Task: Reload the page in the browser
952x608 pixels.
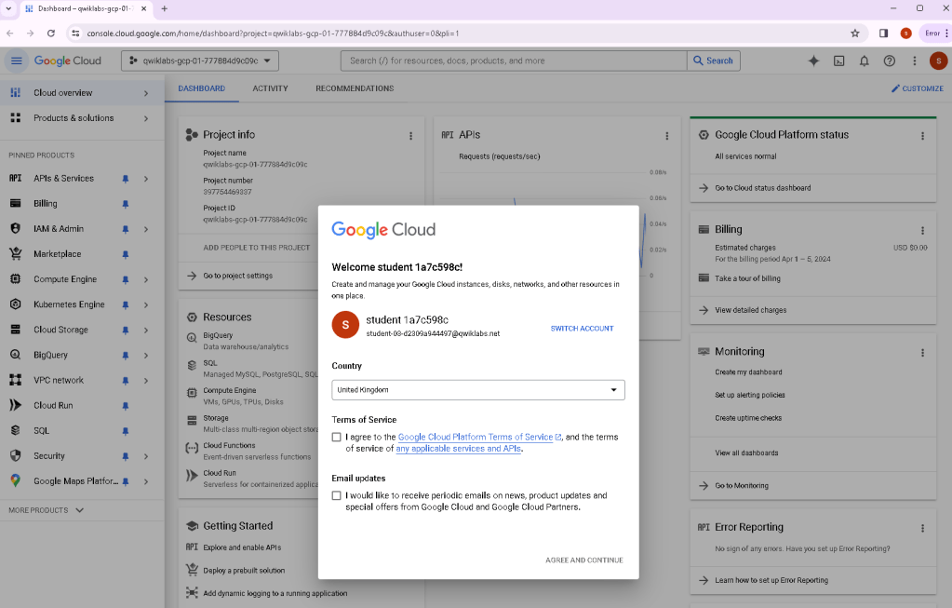Action: click(x=51, y=34)
